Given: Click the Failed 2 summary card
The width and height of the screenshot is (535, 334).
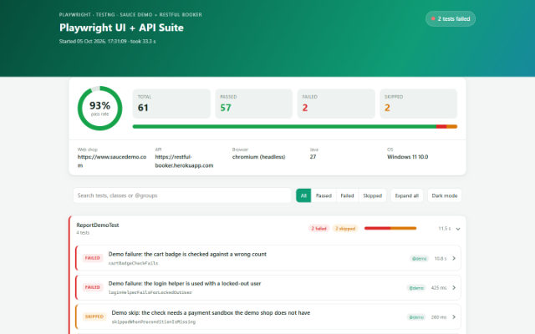Looking at the screenshot, I should (336, 104).
